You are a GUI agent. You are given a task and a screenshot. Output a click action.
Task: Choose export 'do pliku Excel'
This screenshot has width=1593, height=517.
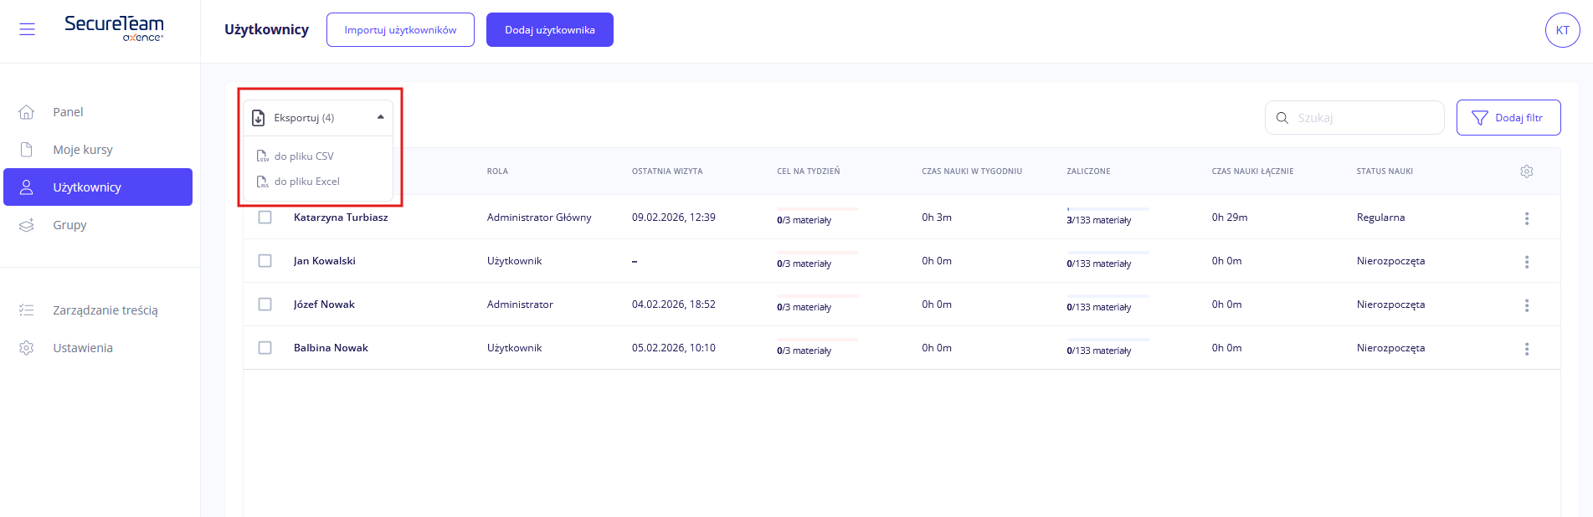point(306,182)
